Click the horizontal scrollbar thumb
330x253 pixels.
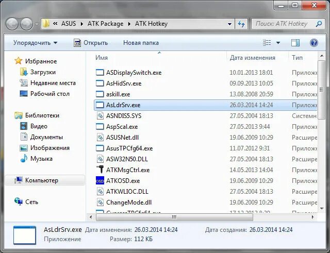(x=174, y=217)
